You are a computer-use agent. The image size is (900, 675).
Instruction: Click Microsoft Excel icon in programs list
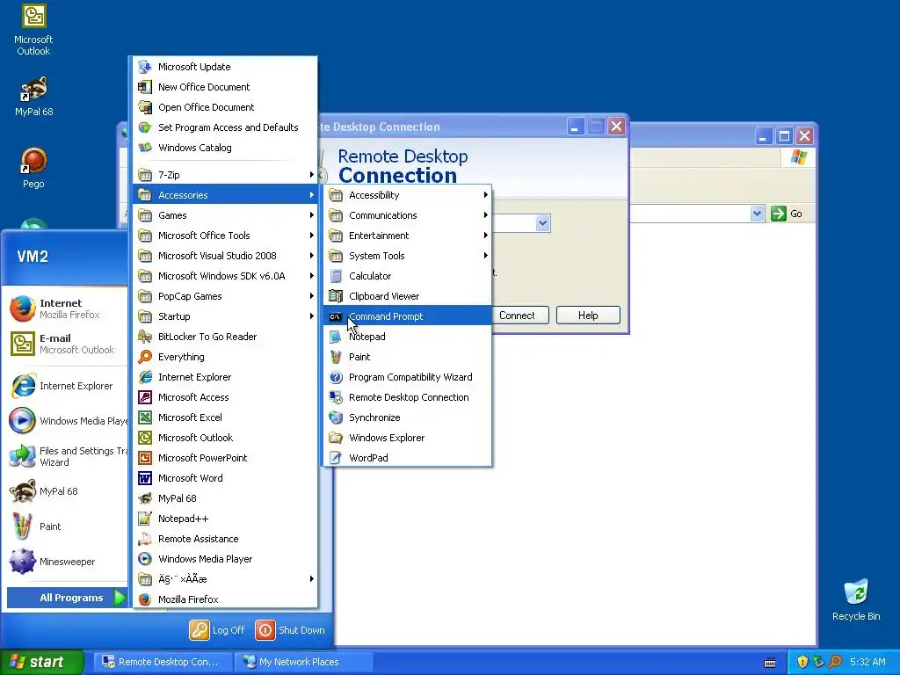click(145, 417)
